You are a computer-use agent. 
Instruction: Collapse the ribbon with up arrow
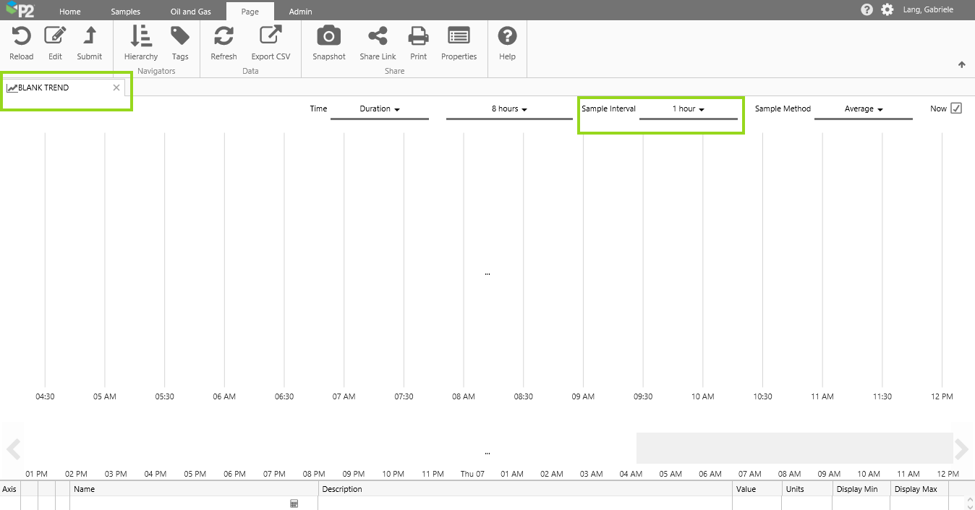[961, 64]
